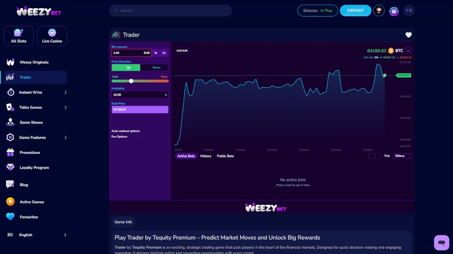
Task: Toggle the second chart type box beside Tick
Action: click(378, 156)
